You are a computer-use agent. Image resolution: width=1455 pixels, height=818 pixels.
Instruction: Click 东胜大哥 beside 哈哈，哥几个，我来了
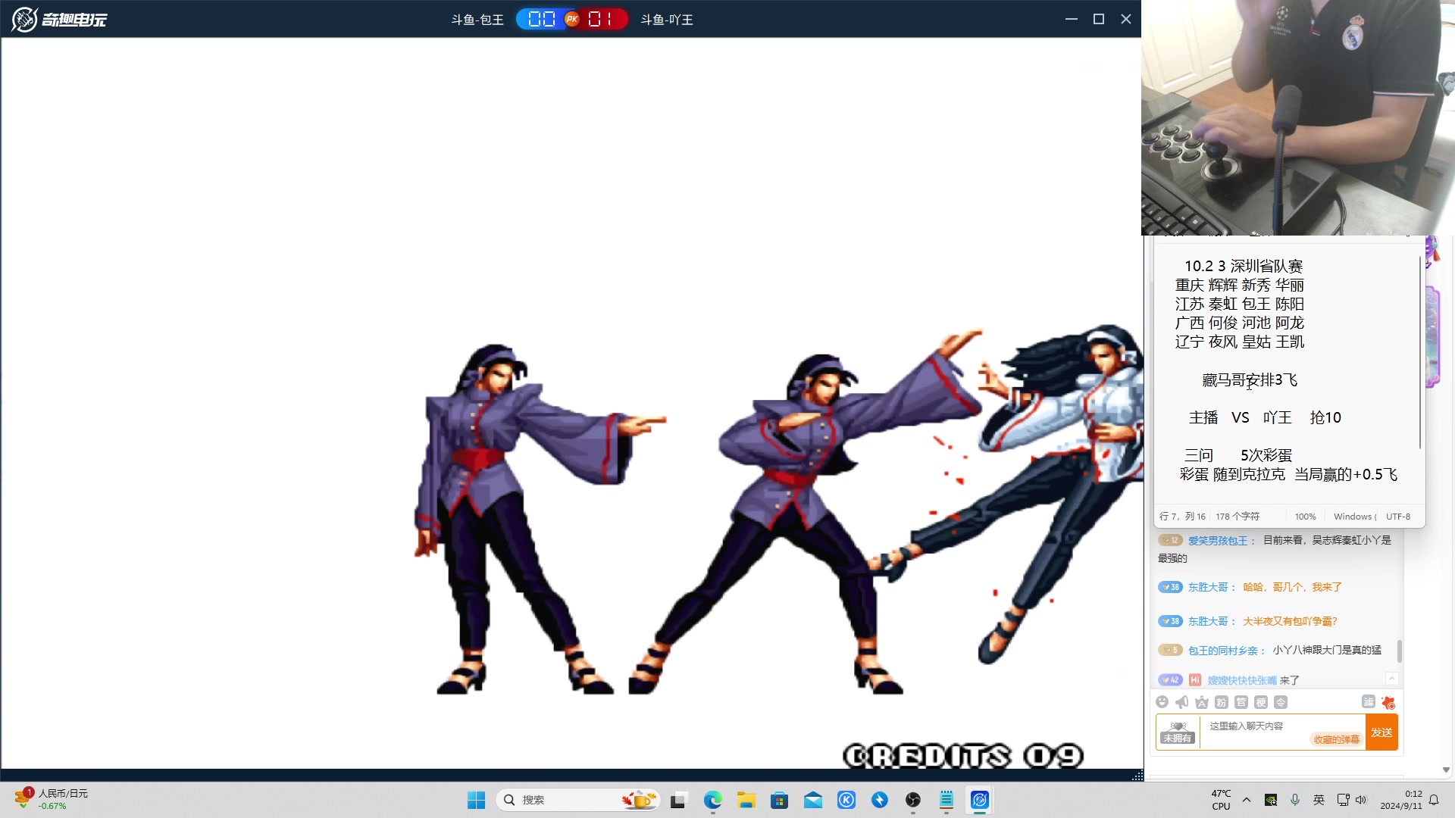click(x=1208, y=587)
